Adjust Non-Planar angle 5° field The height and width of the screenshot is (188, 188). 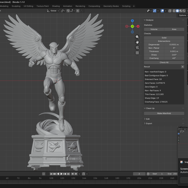(x=174, y=48)
